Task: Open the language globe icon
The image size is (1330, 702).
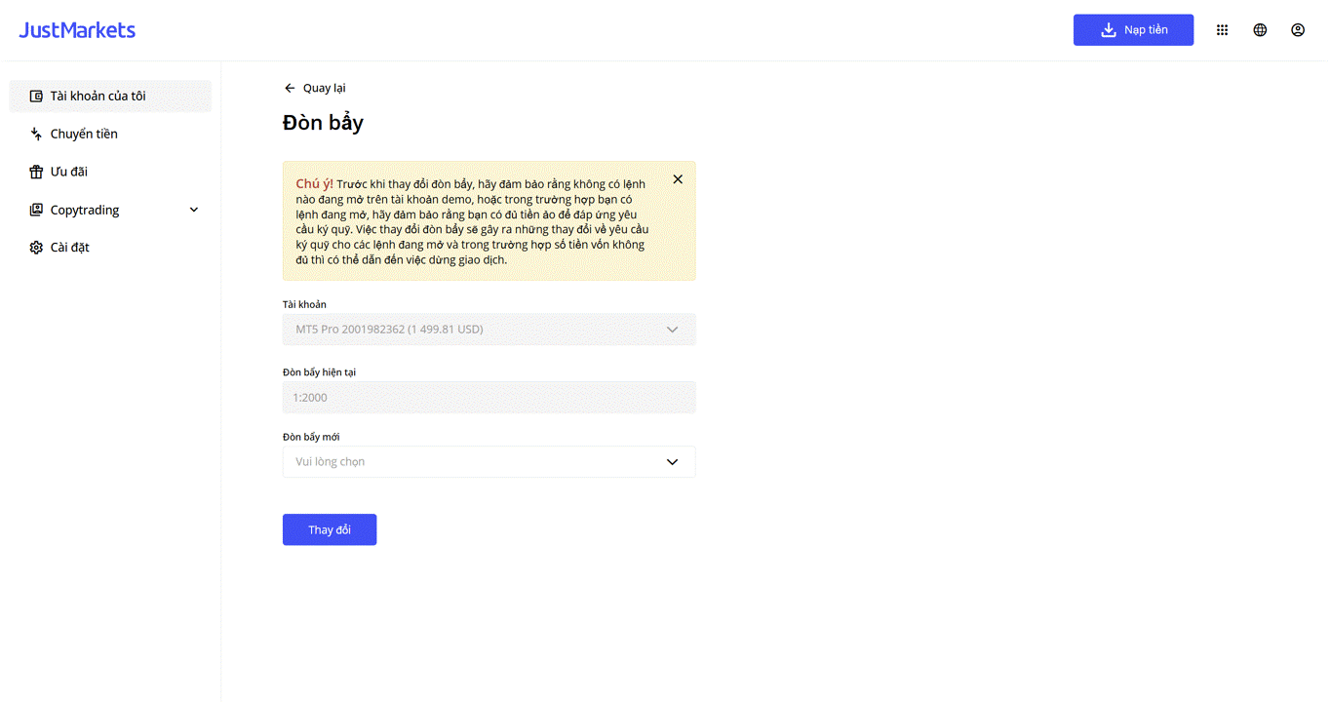Action: point(1260,30)
